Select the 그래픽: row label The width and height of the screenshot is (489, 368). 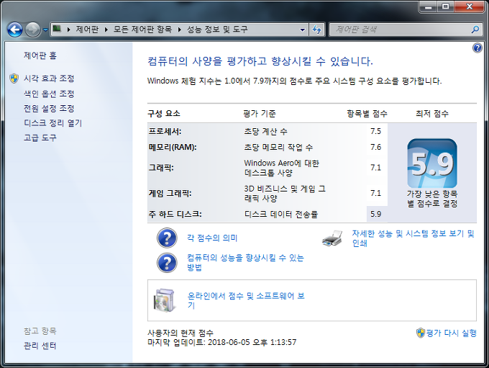coord(161,168)
